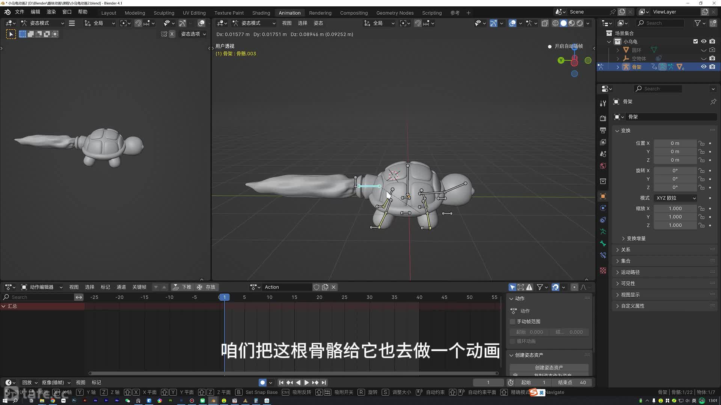Open the Object properties tab icon
The width and height of the screenshot is (721, 405).
point(603,196)
